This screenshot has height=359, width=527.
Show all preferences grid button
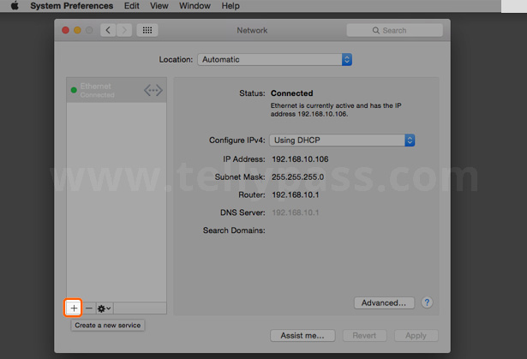click(x=147, y=30)
